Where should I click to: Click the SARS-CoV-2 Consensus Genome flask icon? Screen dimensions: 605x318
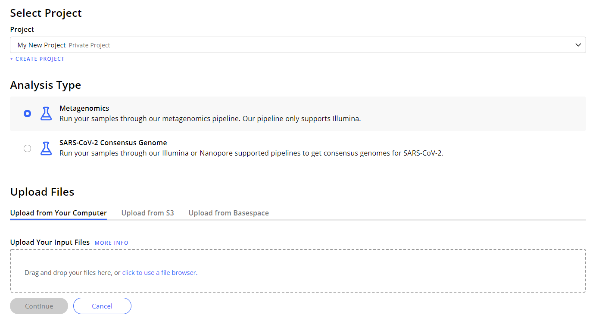[46, 148]
